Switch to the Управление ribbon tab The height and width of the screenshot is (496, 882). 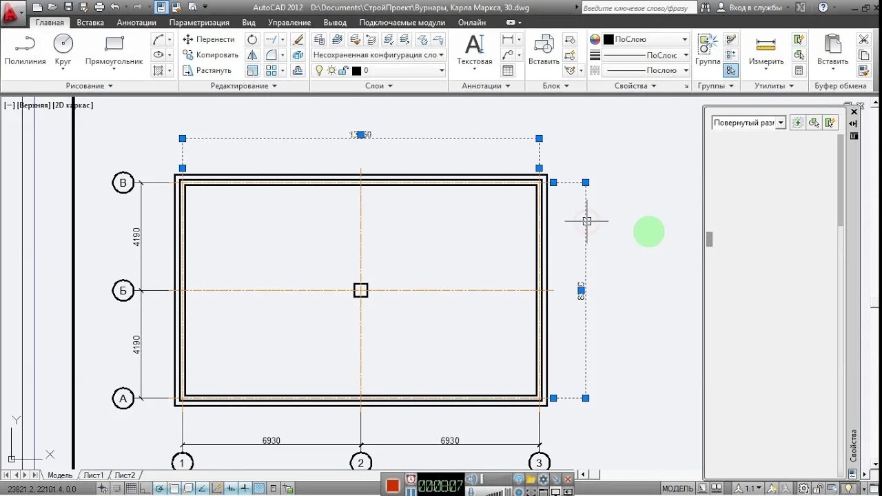(289, 23)
